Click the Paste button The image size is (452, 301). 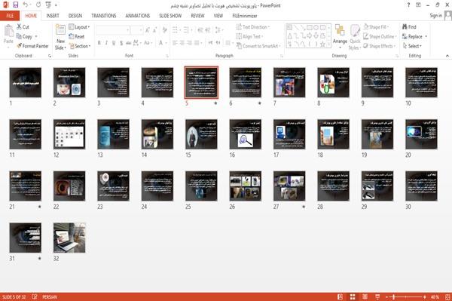tap(8, 34)
